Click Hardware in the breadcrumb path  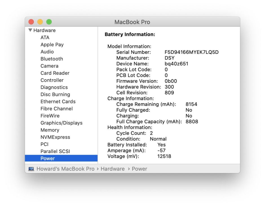pyautogui.click(x=113, y=169)
